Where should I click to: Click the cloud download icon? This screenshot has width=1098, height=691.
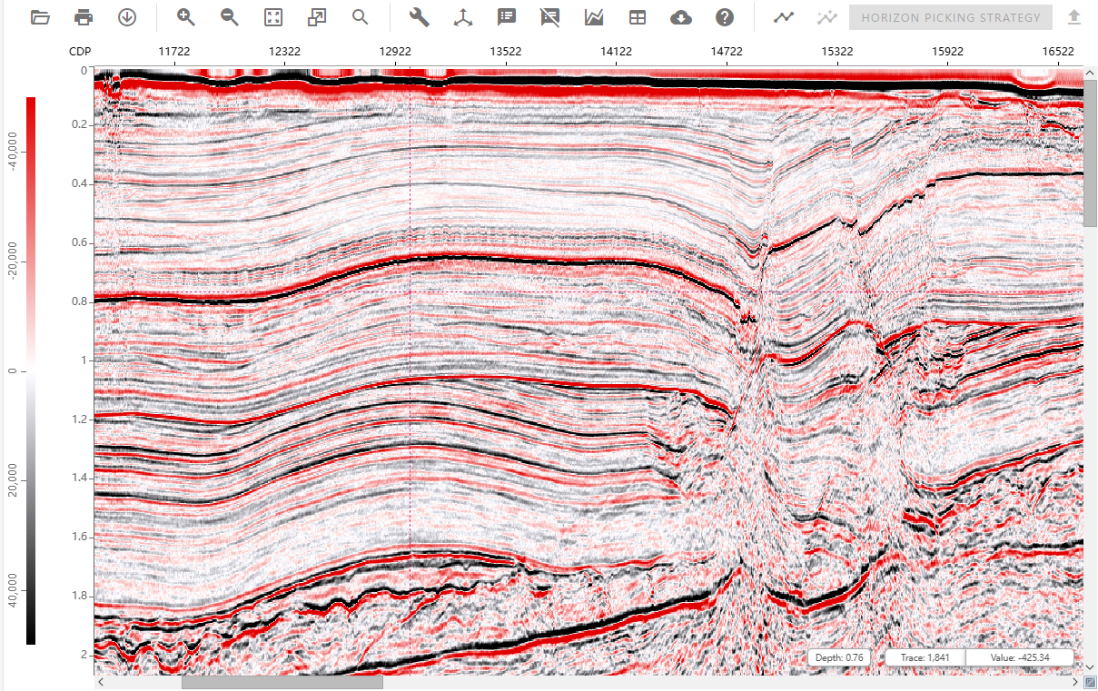[x=681, y=17]
